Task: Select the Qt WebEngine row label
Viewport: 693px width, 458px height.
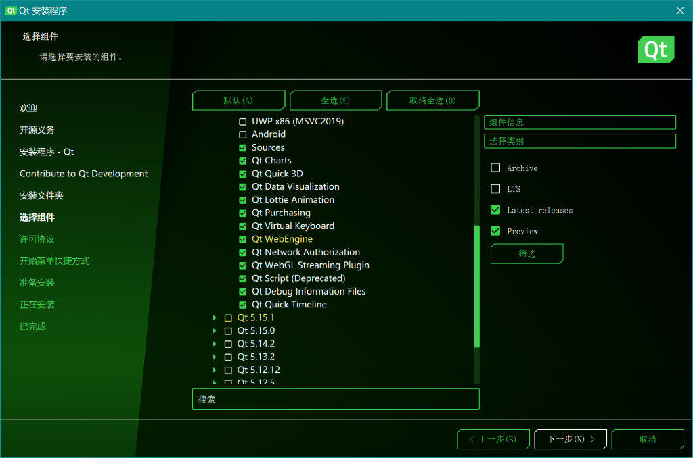Action: pos(282,239)
